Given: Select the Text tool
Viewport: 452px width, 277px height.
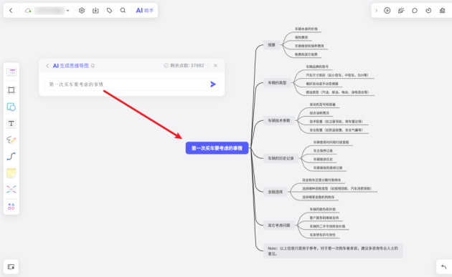Looking at the screenshot, I should point(11,124).
